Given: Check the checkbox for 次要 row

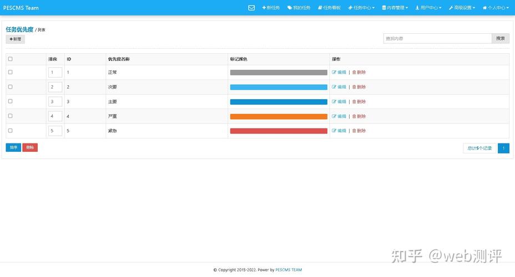Looking at the screenshot, I should (10, 87).
